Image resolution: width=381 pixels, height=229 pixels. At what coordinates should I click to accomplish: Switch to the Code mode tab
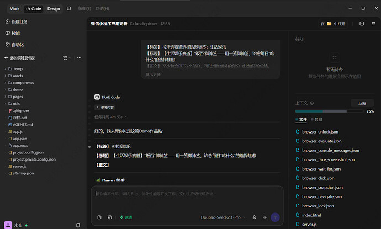34,9
